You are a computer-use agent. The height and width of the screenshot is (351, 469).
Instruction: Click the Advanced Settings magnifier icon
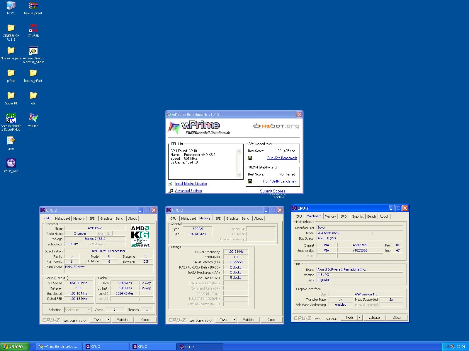point(171,191)
